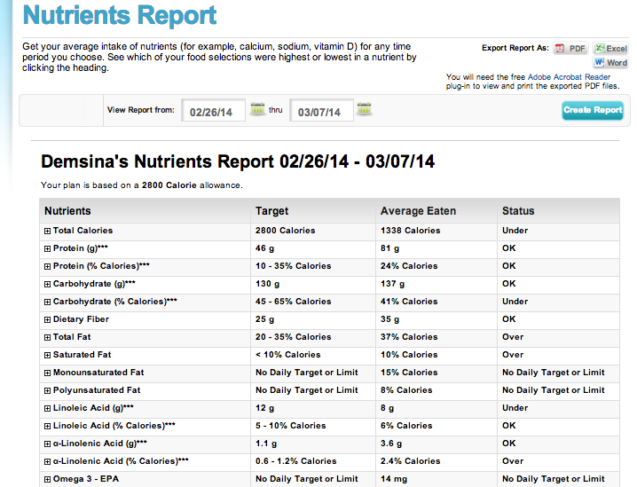The image size is (637, 487).
Task: Expand the α-Linolenic Acid (g) row
Action: (48, 444)
